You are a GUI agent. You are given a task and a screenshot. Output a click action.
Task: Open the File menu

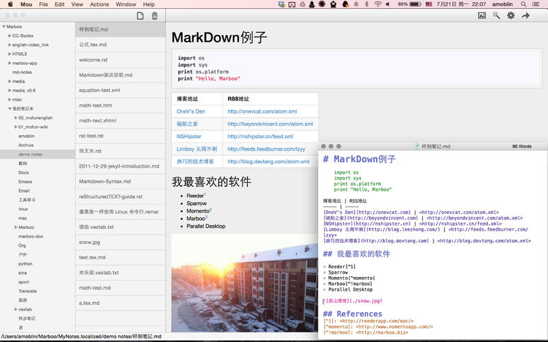tap(43, 4)
